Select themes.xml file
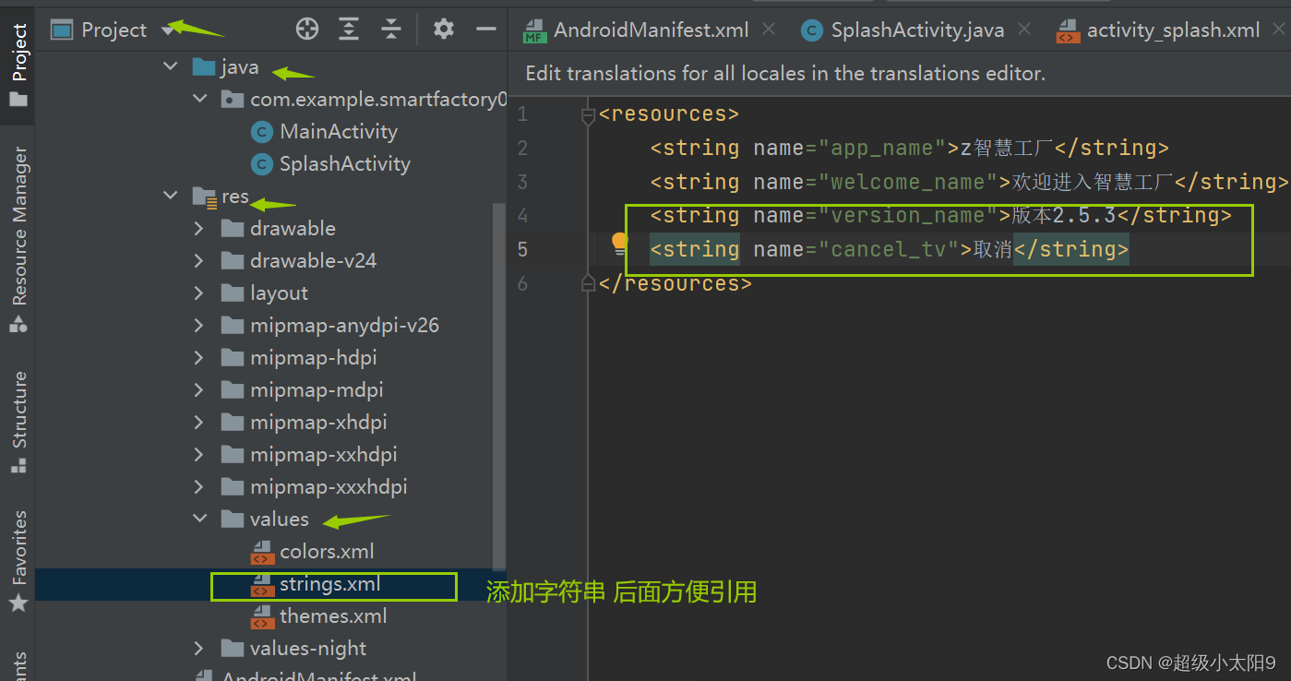1291x681 pixels. [x=333, y=615]
